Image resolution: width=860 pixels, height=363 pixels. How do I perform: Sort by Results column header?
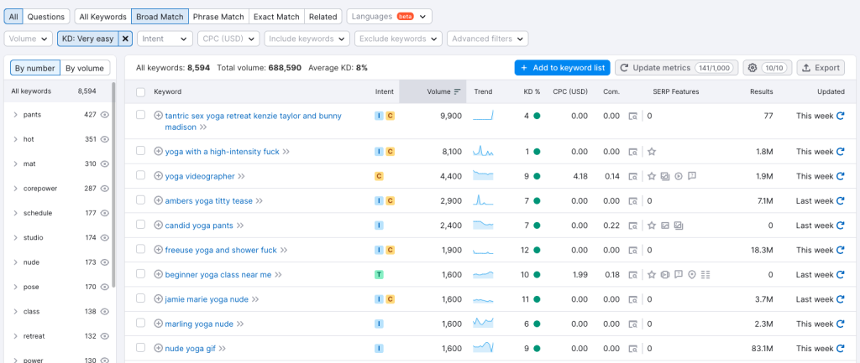tap(761, 92)
